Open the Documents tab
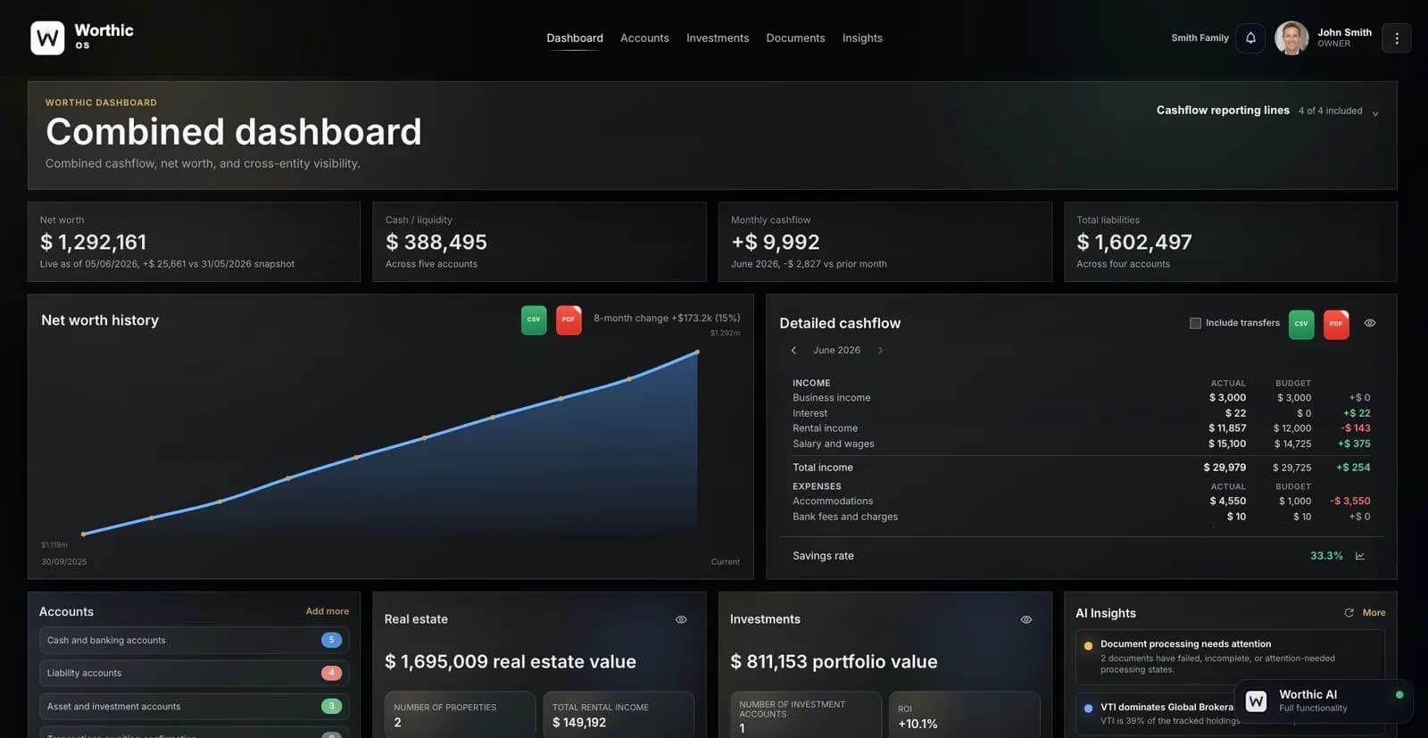Screen dimensions: 1428x738 (x=795, y=38)
